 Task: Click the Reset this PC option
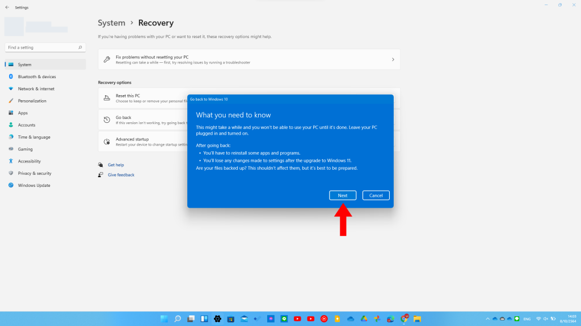click(142, 98)
